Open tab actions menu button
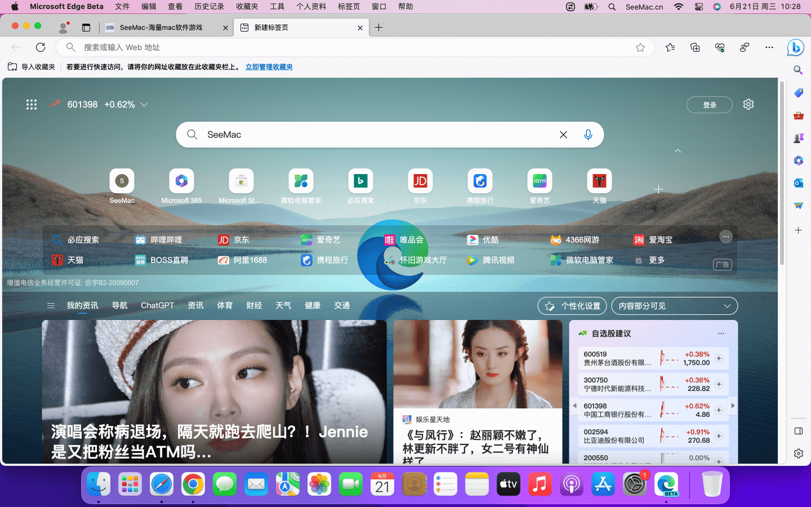The height and width of the screenshot is (507, 811). coord(86,27)
